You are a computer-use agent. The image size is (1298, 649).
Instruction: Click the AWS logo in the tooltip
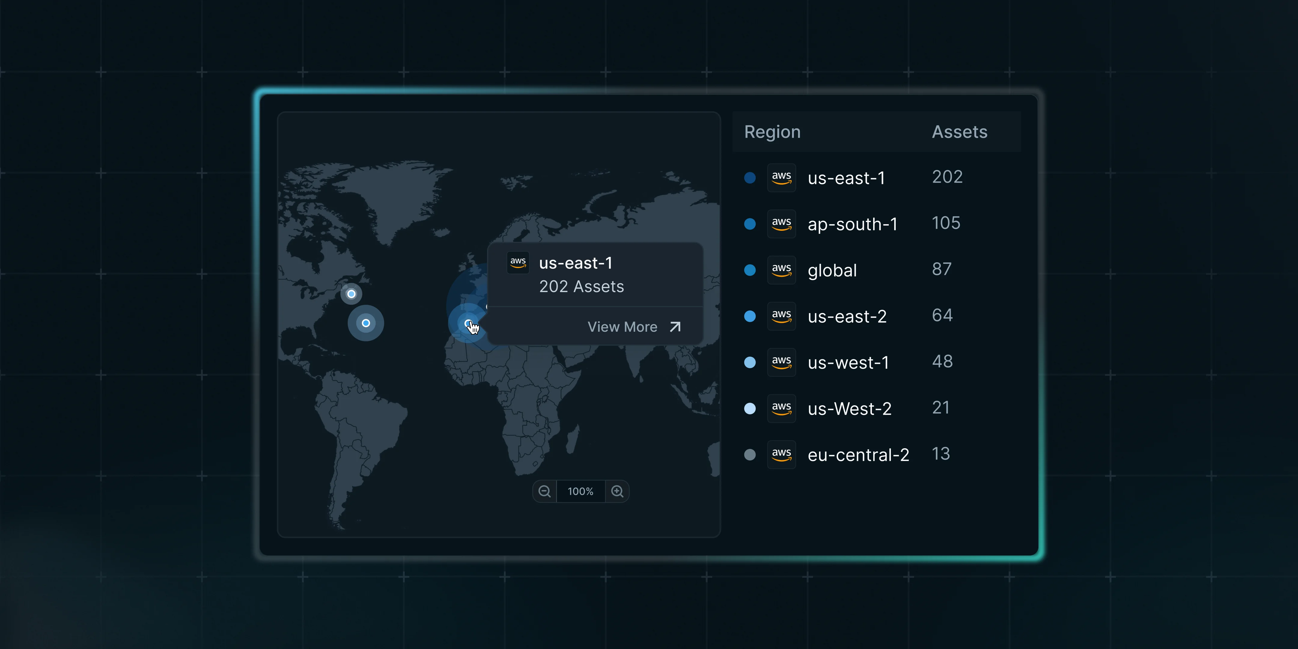pos(518,263)
